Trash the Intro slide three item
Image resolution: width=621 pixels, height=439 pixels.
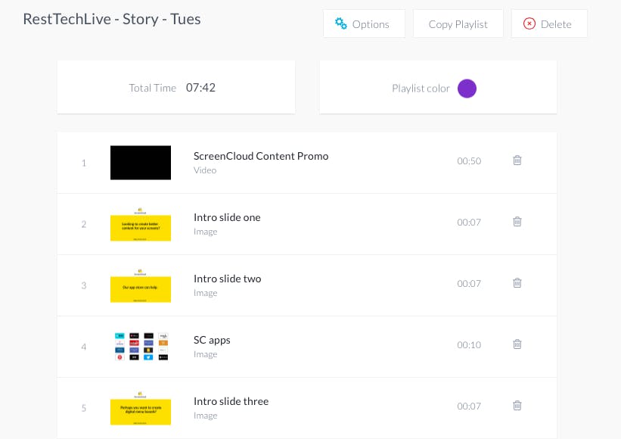tap(517, 406)
